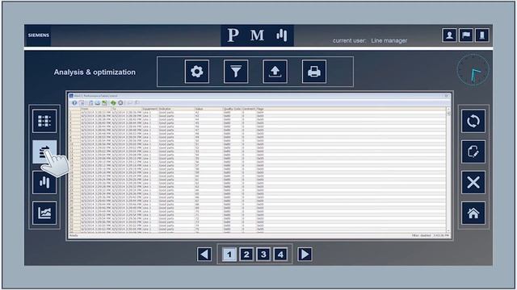Select the first row of the data table
The height and width of the screenshot is (290, 517).
pyautogui.click(x=258, y=113)
